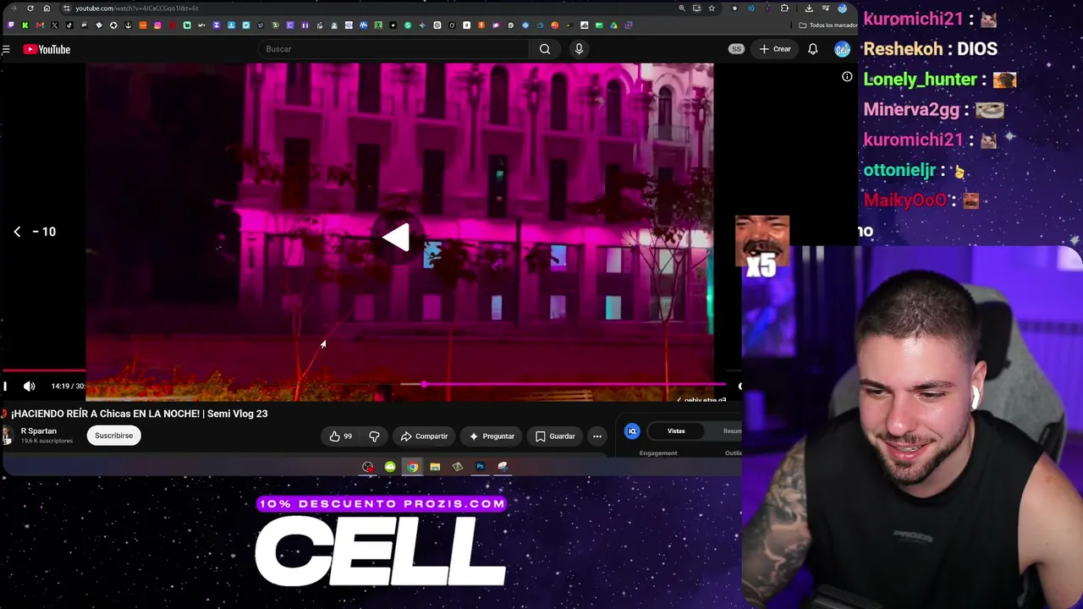Click chat username MaikyOoO
1083x609 pixels.
[x=904, y=200]
